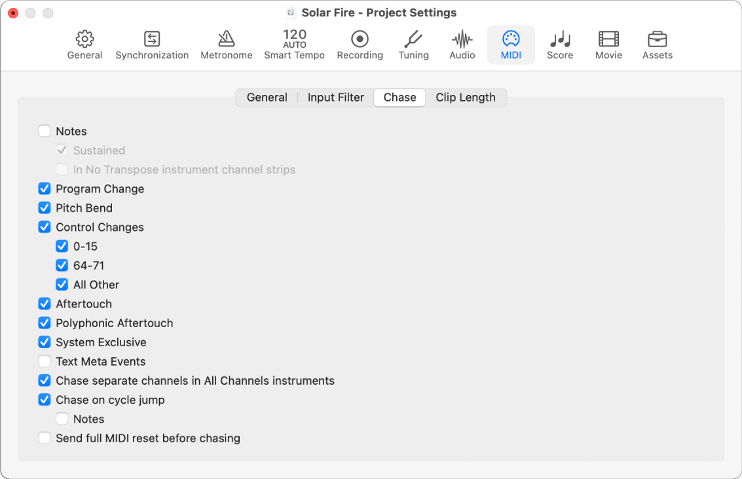742x479 pixels.
Task: Open the Metronome settings pane
Action: pos(226,45)
